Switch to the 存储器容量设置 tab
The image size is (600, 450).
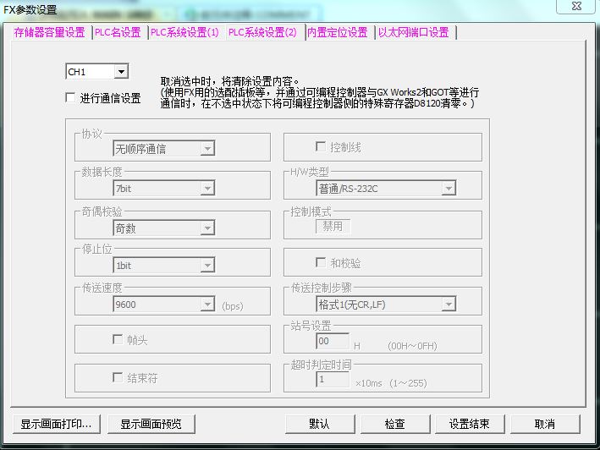[49, 32]
